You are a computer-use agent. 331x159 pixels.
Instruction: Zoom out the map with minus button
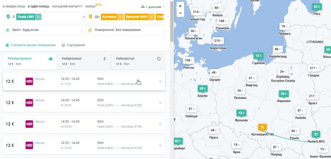[180, 13]
